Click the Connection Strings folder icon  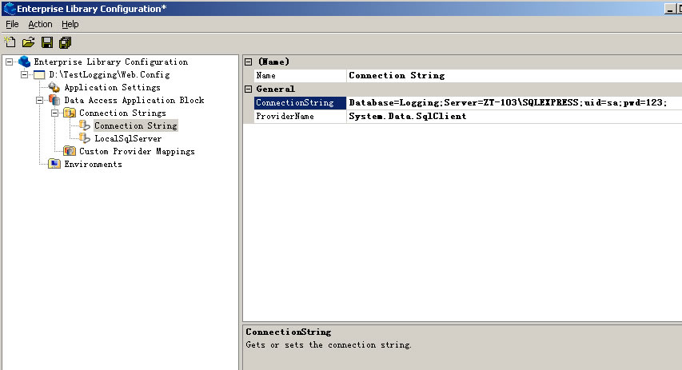tap(69, 113)
